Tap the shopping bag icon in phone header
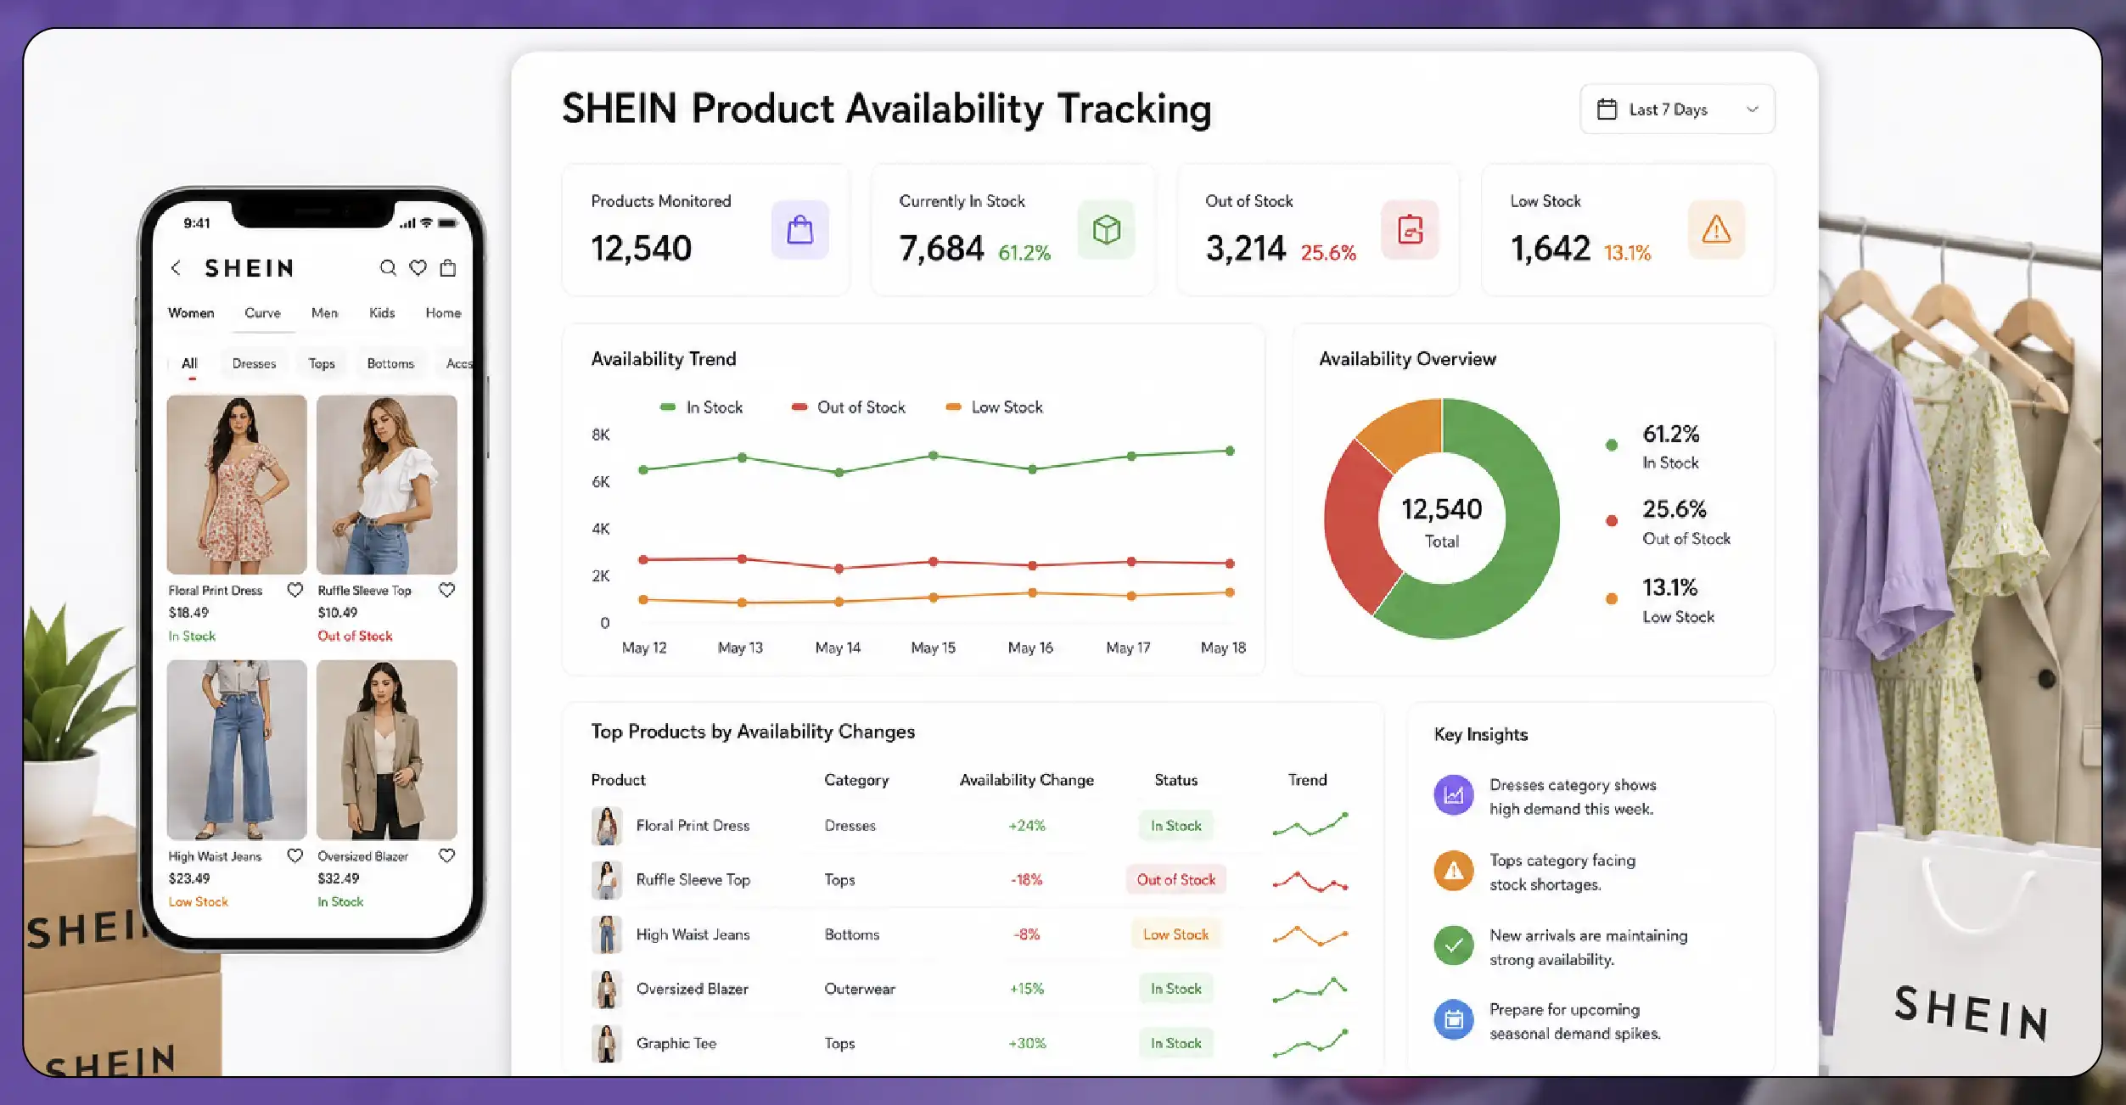 point(448,268)
